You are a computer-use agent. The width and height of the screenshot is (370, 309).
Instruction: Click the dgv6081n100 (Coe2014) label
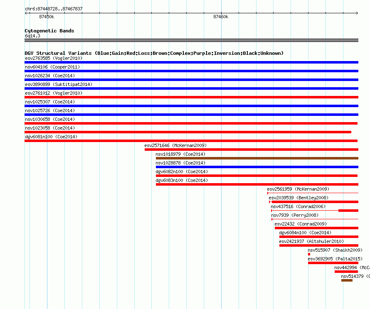tap(51, 137)
